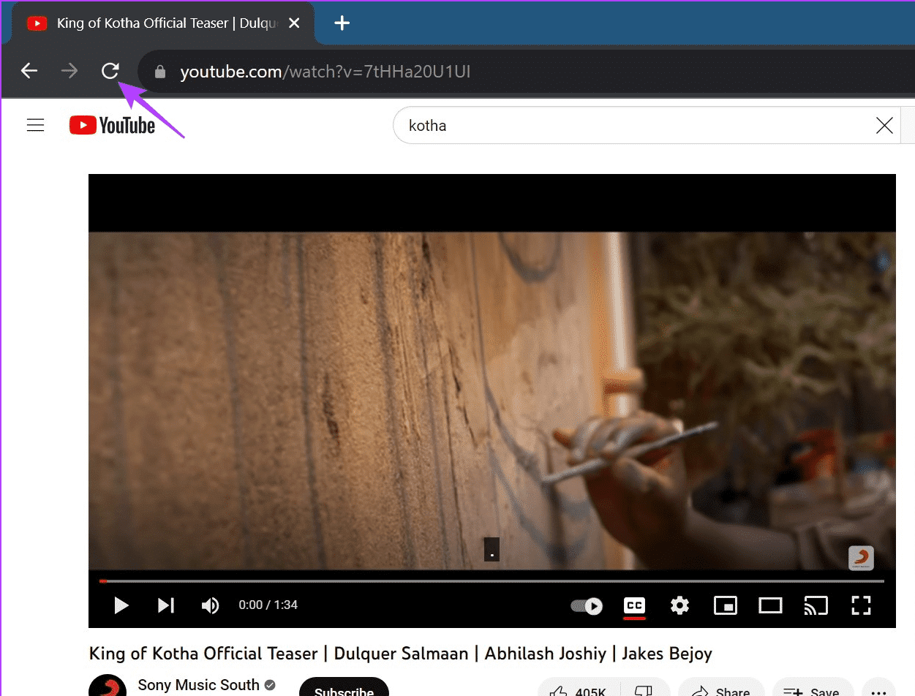Reload the page with the refresh button

(x=110, y=71)
